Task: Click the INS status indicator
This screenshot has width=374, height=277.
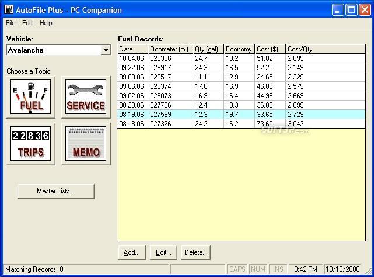Action: [x=278, y=269]
